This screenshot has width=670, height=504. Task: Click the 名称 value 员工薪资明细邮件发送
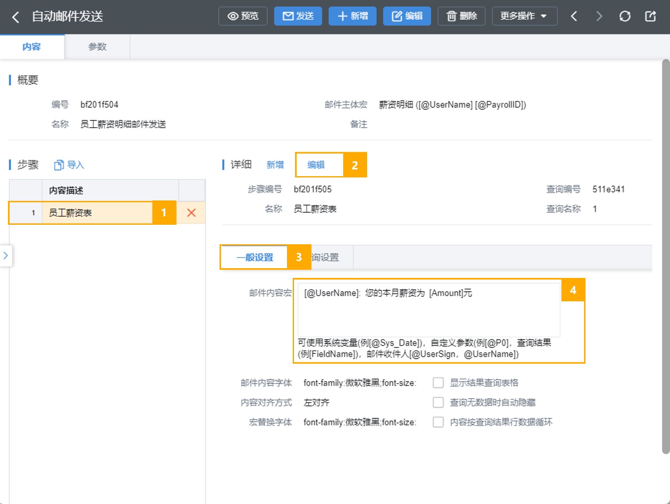point(123,124)
